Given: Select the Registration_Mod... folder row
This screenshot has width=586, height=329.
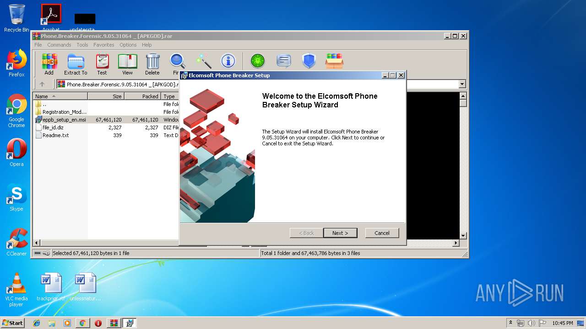Looking at the screenshot, I should pos(106,112).
